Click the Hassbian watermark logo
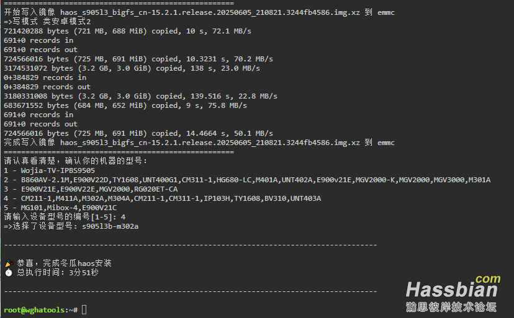Screen dimensions: 514x318 (452, 289)
